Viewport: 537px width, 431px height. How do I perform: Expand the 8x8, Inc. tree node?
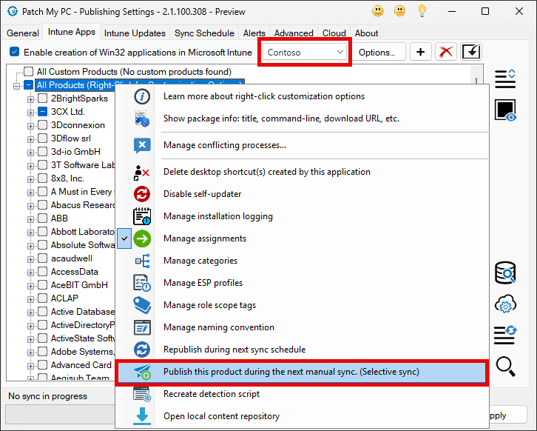pyautogui.click(x=30, y=179)
